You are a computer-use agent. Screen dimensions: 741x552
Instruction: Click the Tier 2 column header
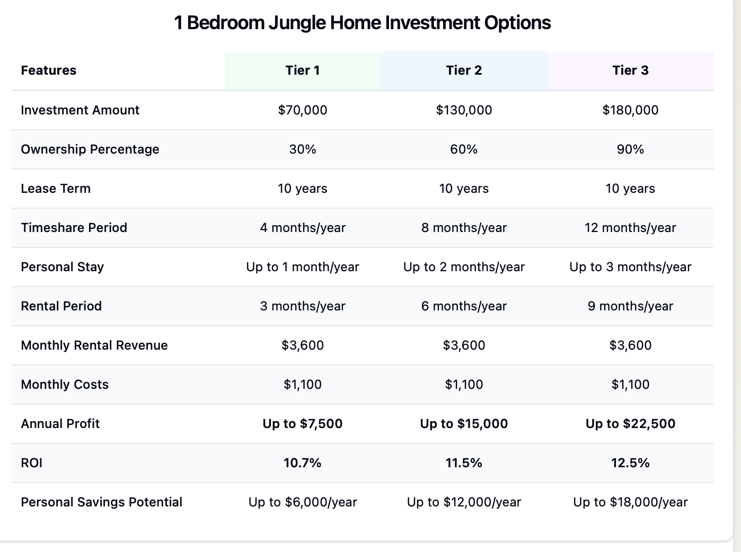464,70
